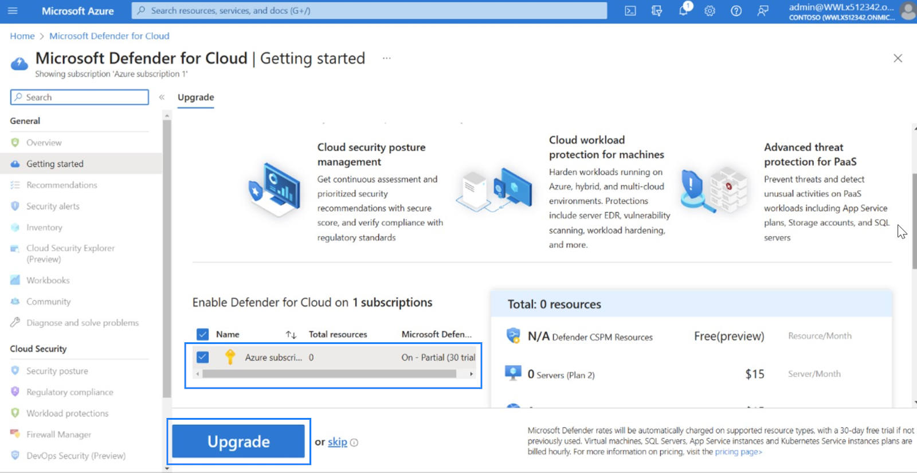This screenshot has width=917, height=473.
Task: Toggle the select-all checkbox by Name header
Action: pos(202,334)
